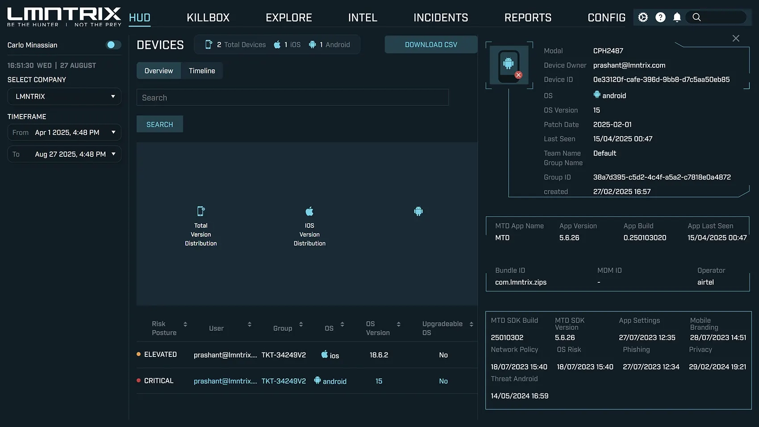Click the Apple icon in the ELEVATED row
This screenshot has width=759, height=427.
[x=325, y=354]
